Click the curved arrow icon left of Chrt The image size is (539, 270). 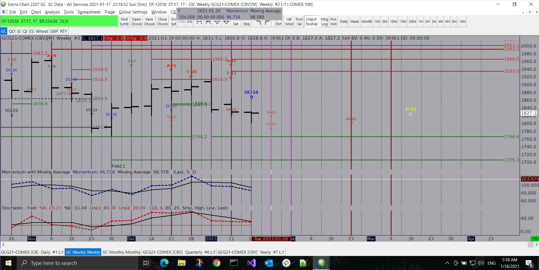(x=267, y=23)
